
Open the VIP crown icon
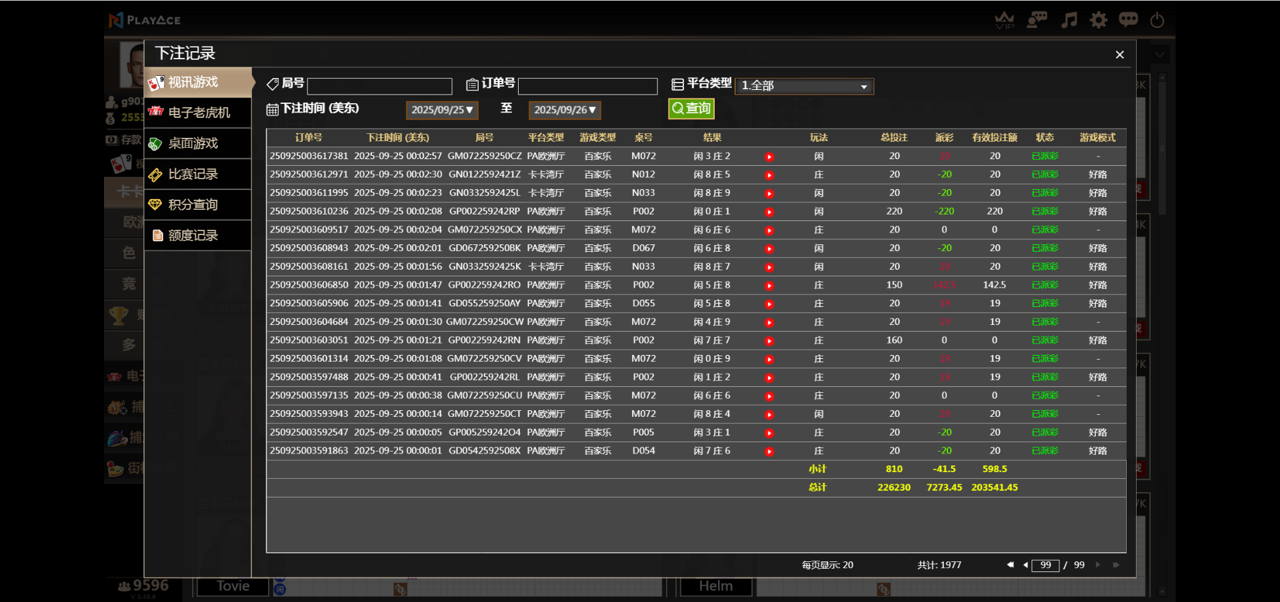[1004, 20]
